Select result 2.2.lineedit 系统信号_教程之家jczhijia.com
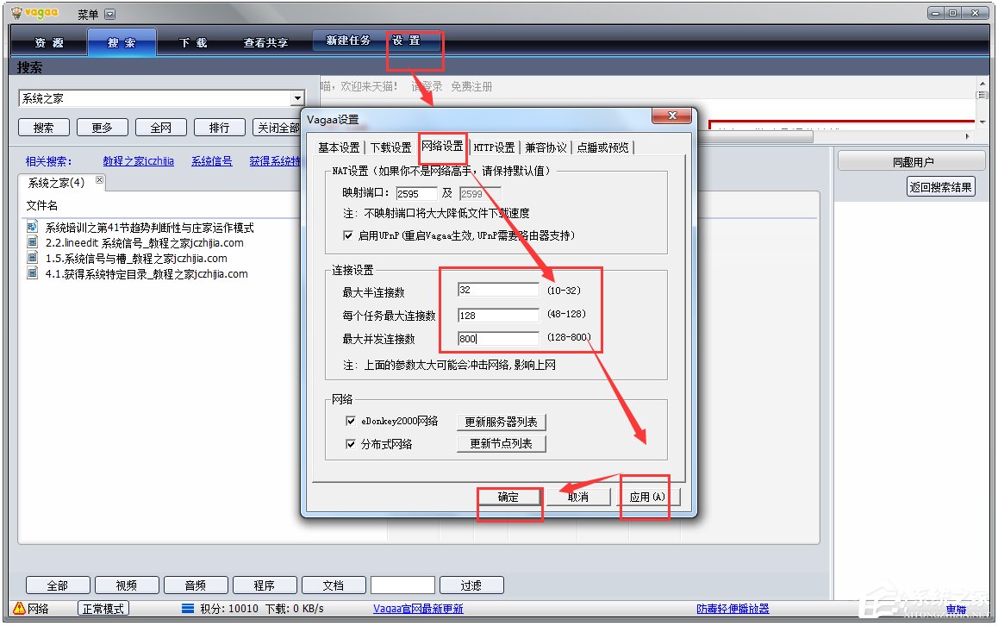Screen dimensions: 998x626 point(145,242)
